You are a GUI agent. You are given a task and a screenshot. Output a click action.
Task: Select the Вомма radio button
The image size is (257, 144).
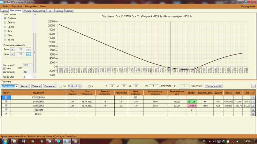pyautogui.click(x=5, y=40)
